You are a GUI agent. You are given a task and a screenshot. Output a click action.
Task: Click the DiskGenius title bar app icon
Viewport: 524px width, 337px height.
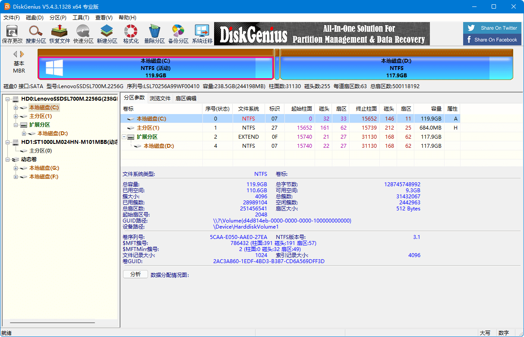(7, 6)
